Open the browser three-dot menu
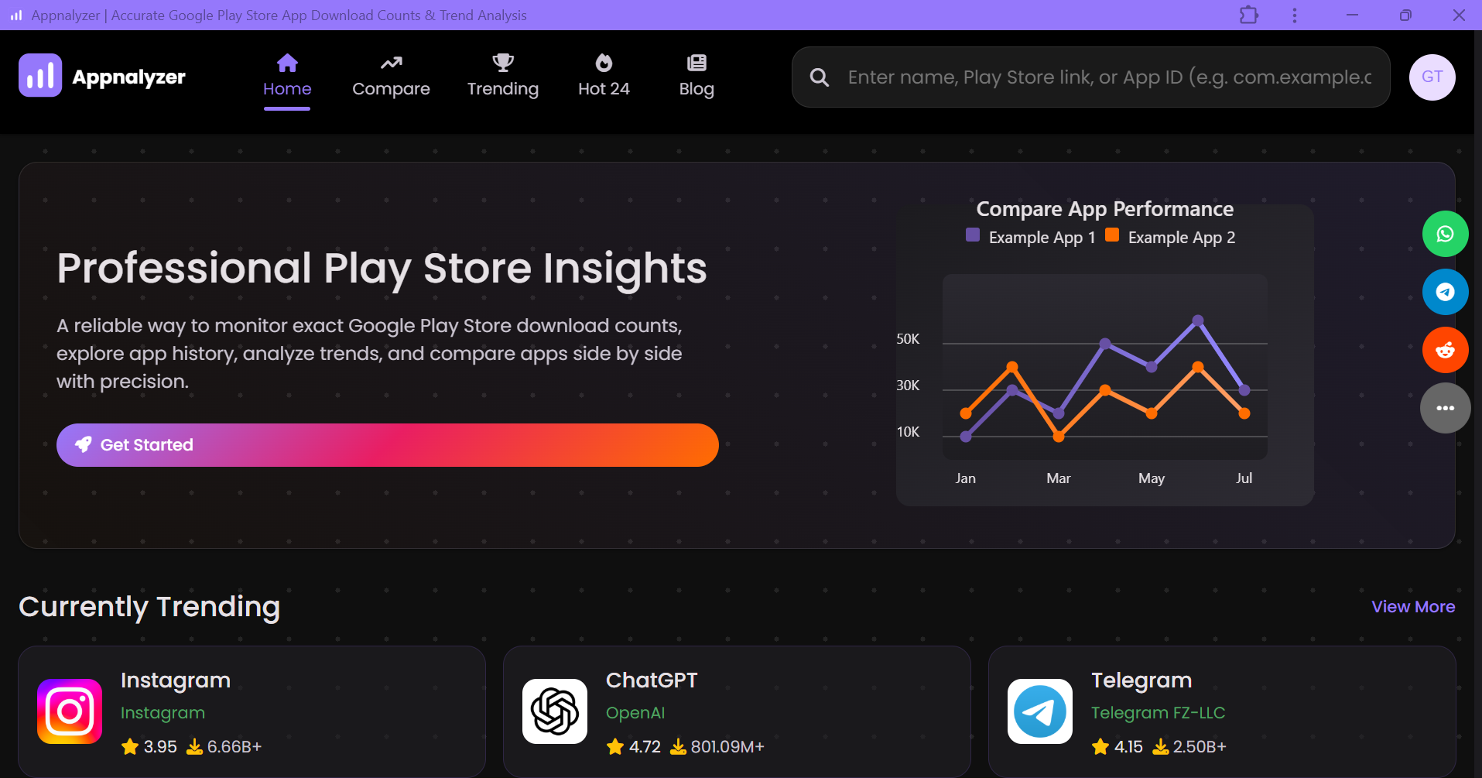The width and height of the screenshot is (1482, 778). pos(1293,15)
